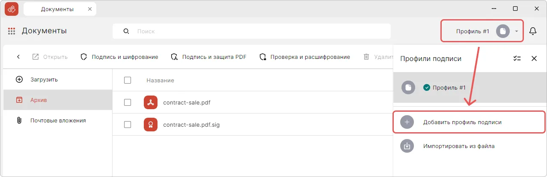Click the plus icon for adding profile

[407, 122]
